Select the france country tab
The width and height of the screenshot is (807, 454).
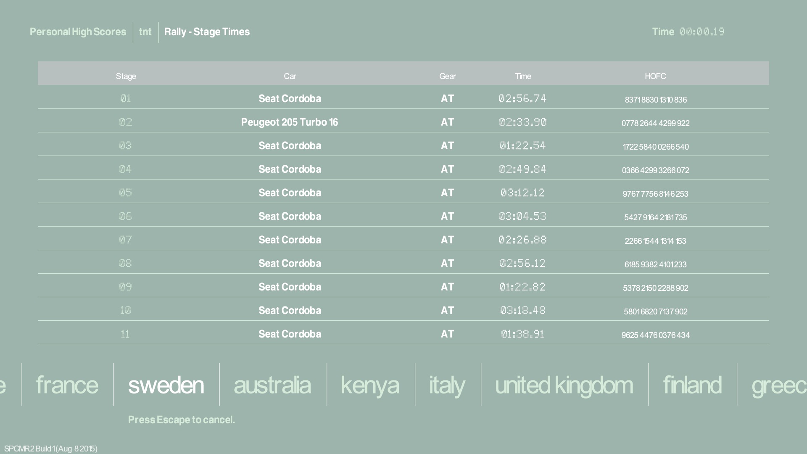[67, 385]
